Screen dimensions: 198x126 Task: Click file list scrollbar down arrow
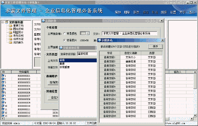tap(195, 115)
